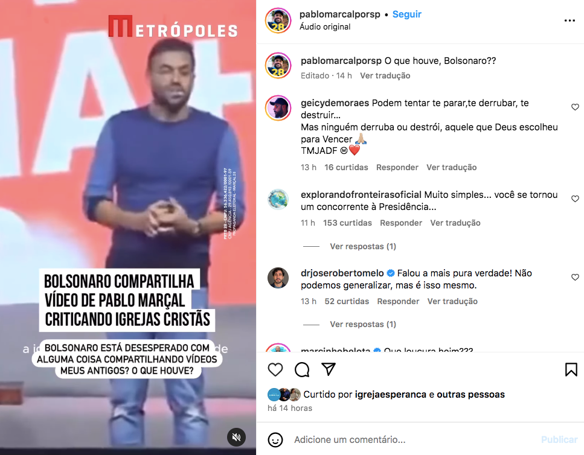
Task: Like the geicydemoraes comment
Action: (x=575, y=107)
